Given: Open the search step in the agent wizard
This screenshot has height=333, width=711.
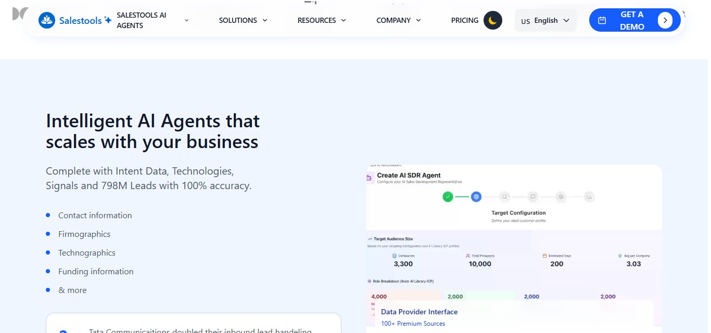Looking at the screenshot, I should (504, 196).
